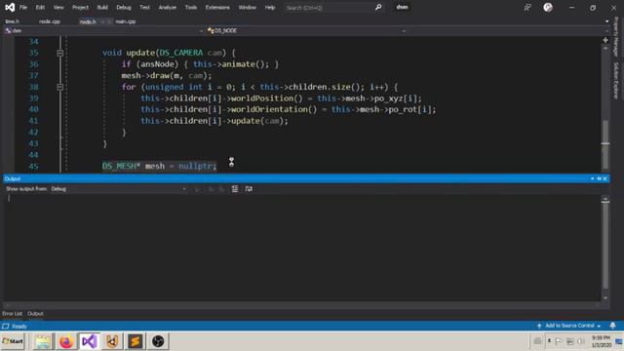Image resolution: width=624 pixels, height=351 pixels.
Task: Open the Output window position dropdown
Action: (x=592, y=178)
